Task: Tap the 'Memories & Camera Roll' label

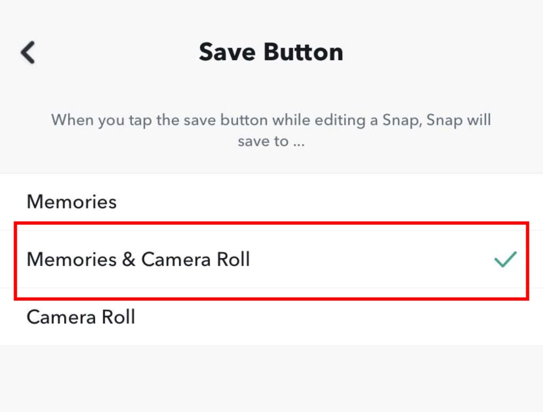Action: pos(138,259)
